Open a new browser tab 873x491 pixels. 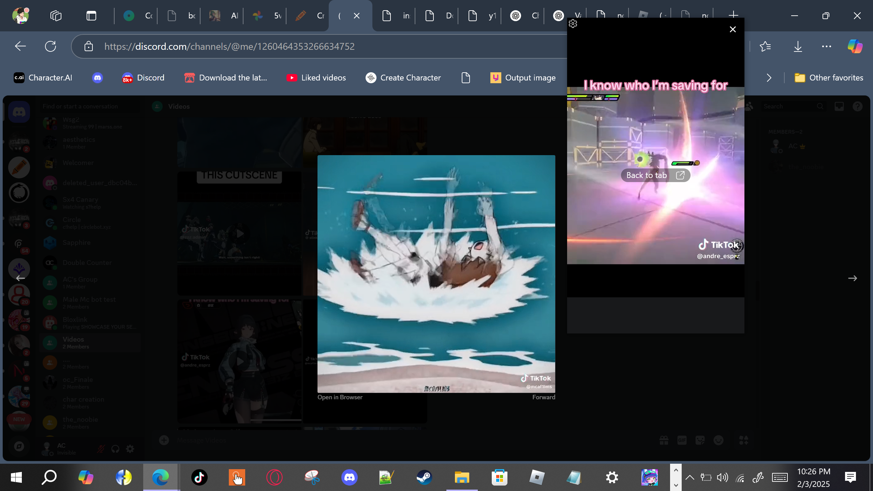pos(733,15)
